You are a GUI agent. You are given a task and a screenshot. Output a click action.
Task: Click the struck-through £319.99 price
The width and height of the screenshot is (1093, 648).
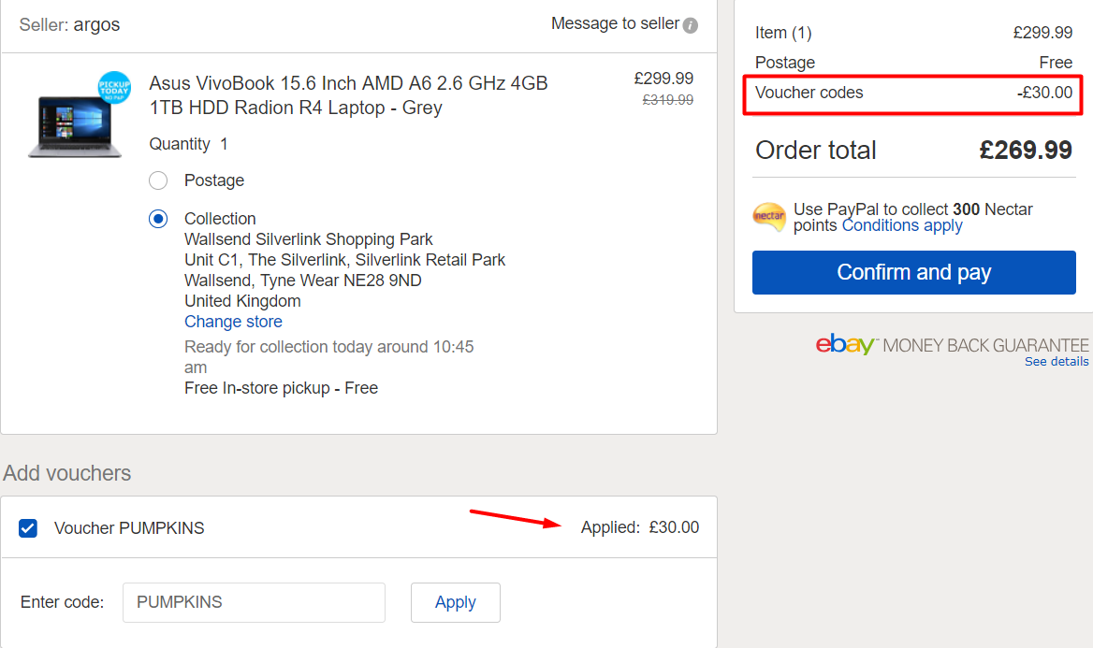(x=668, y=100)
